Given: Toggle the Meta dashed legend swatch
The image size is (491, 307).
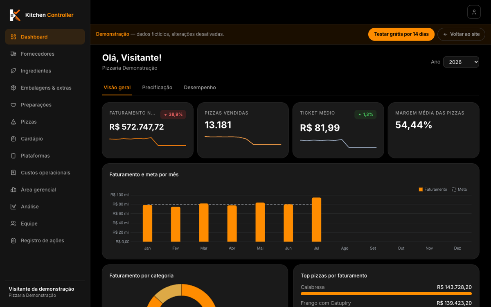Looking at the screenshot, I should [454, 190].
